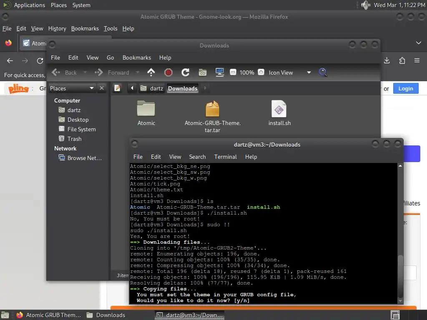
Task: Switch to Atomic GRUB Theme Firefox taskbar button
Action: point(48,315)
